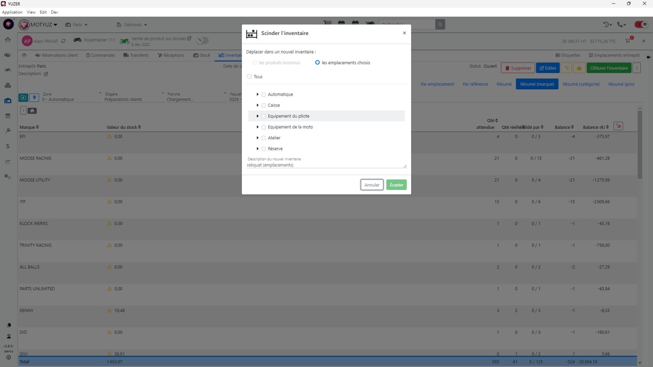Expand the Atelier tree node
This screenshot has width=653, height=367.
257,137
